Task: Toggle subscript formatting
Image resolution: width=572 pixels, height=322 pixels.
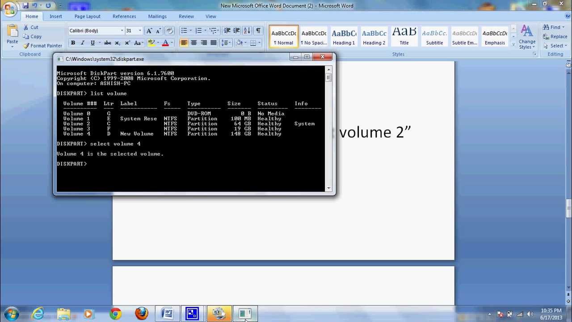Action: 117,43
